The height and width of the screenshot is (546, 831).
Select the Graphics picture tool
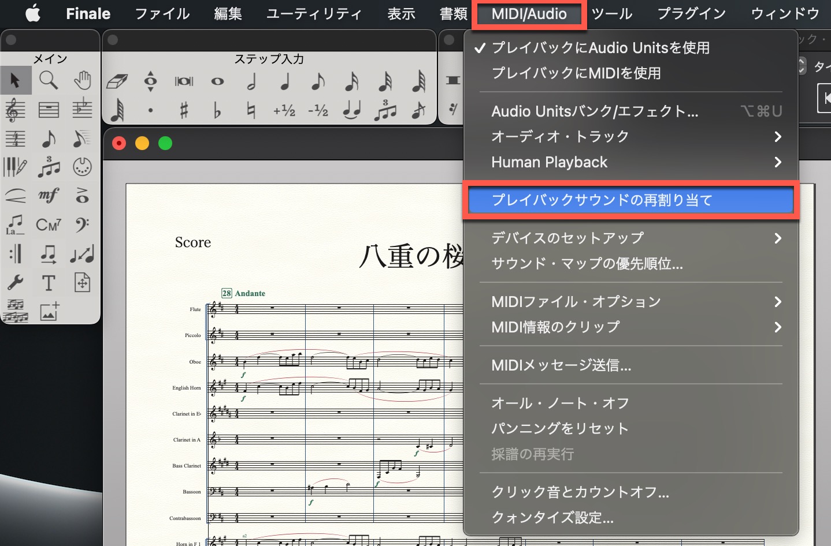tap(49, 312)
